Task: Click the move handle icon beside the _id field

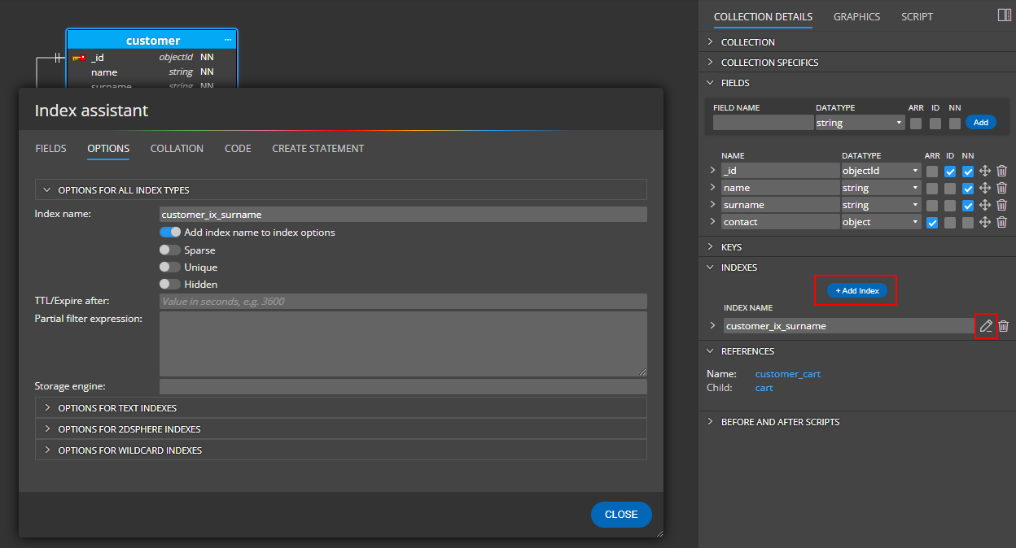Action: (986, 170)
